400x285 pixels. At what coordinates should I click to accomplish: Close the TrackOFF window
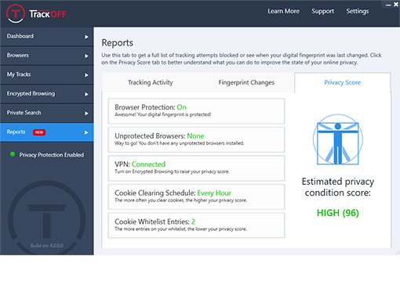396,4
